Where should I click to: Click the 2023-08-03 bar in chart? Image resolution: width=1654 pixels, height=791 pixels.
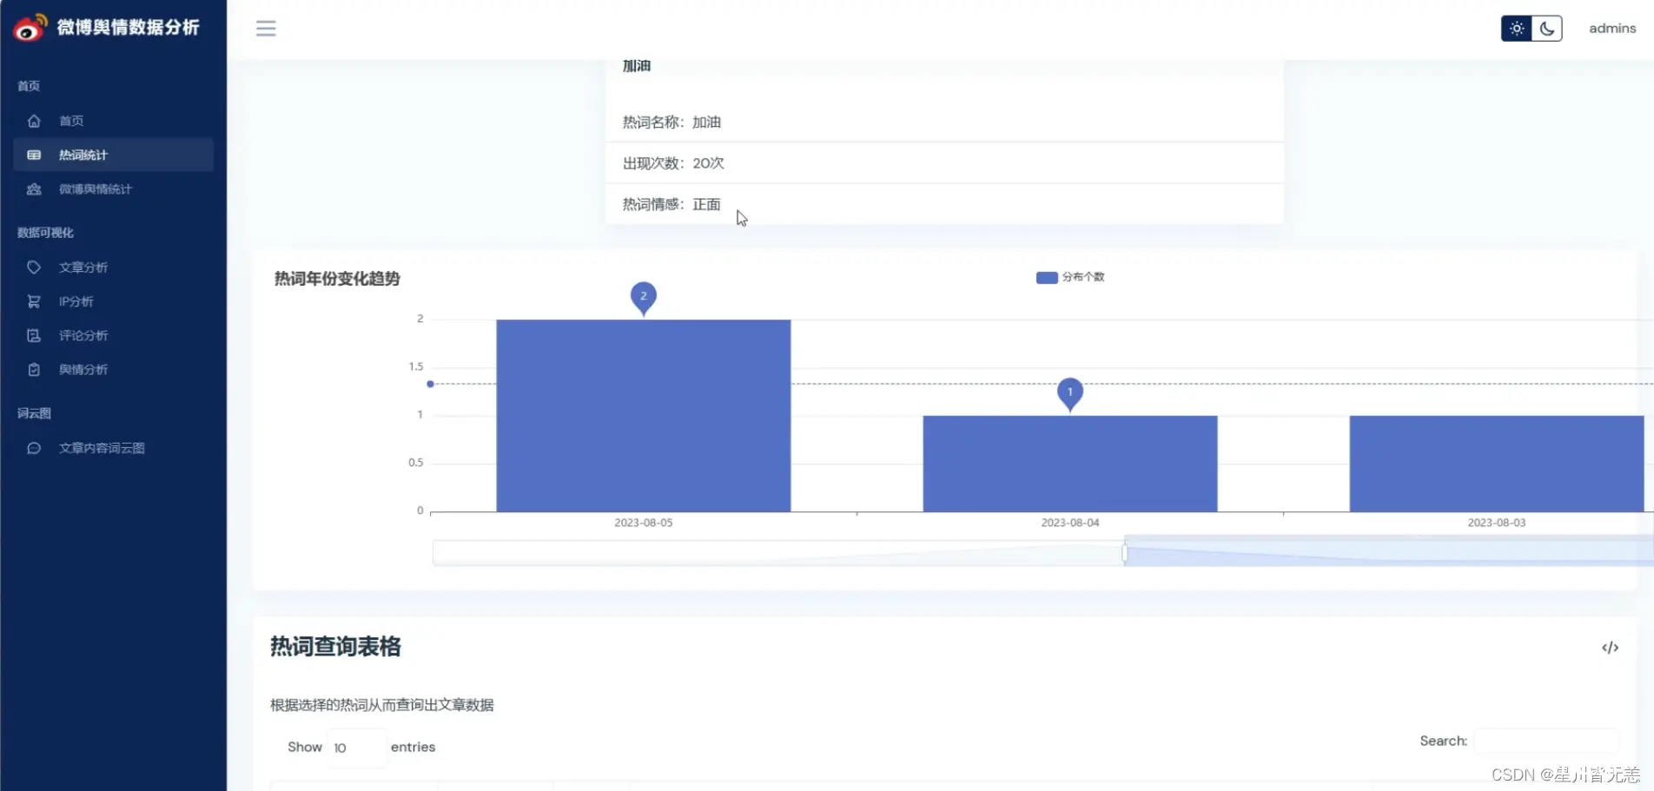tap(1497, 464)
